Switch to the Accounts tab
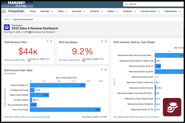This screenshot has width=185, height=123. [77, 11]
